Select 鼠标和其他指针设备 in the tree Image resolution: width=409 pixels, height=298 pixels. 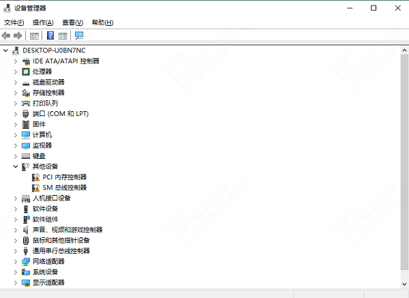tap(61, 240)
